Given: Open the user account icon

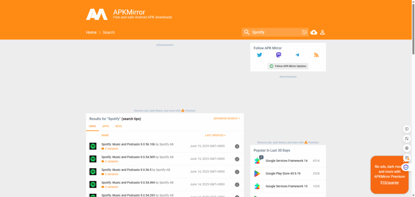Looking at the screenshot, I should point(322,32).
